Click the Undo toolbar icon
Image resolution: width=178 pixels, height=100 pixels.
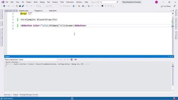[27, 6]
